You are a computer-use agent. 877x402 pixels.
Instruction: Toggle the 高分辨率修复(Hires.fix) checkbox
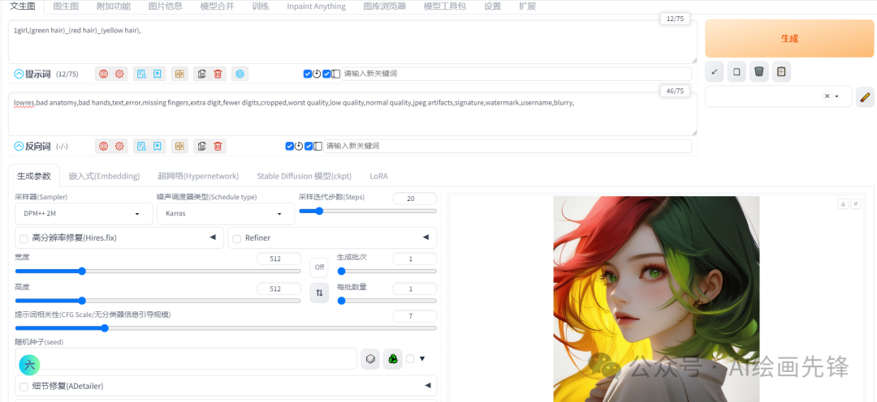[24, 238]
